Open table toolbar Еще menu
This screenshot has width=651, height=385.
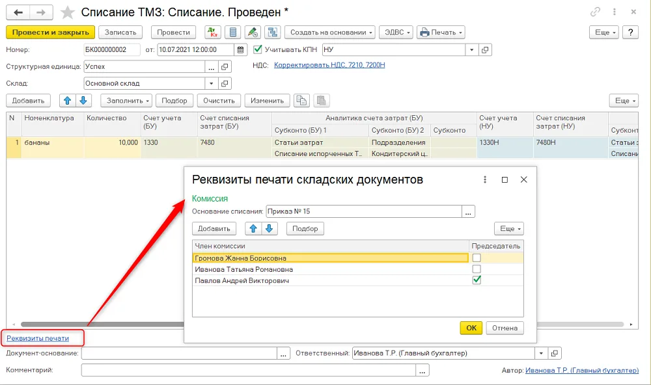(x=624, y=100)
